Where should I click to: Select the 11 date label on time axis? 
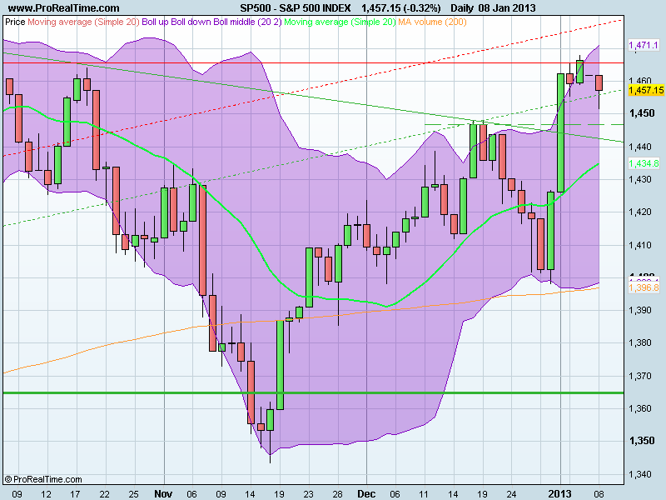pyautogui.click(x=424, y=494)
